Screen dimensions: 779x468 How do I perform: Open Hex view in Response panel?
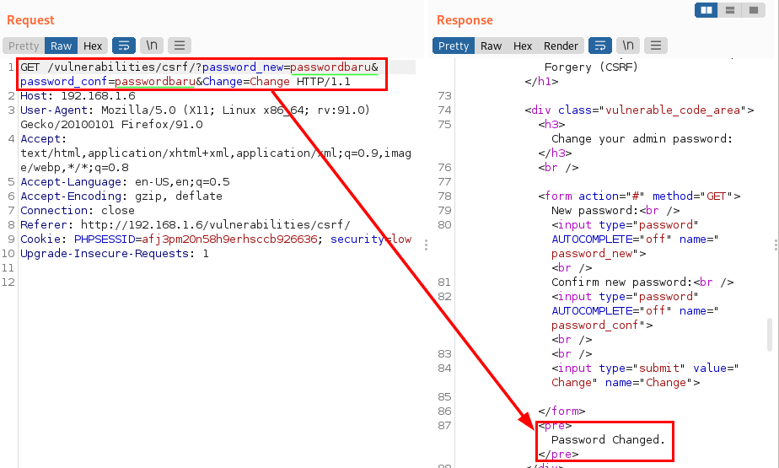pyautogui.click(x=523, y=46)
